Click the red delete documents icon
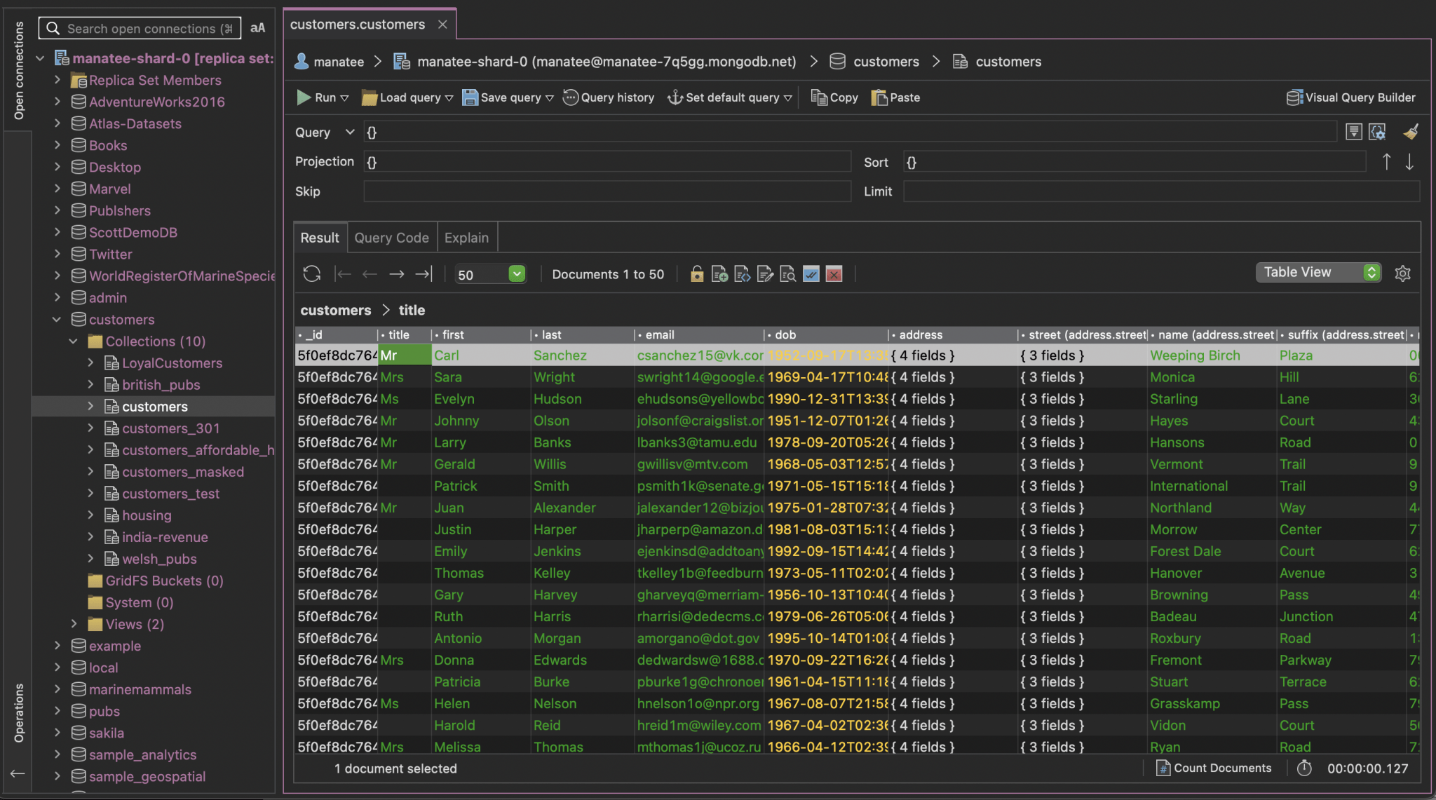Image resolution: width=1436 pixels, height=800 pixels. (x=834, y=274)
